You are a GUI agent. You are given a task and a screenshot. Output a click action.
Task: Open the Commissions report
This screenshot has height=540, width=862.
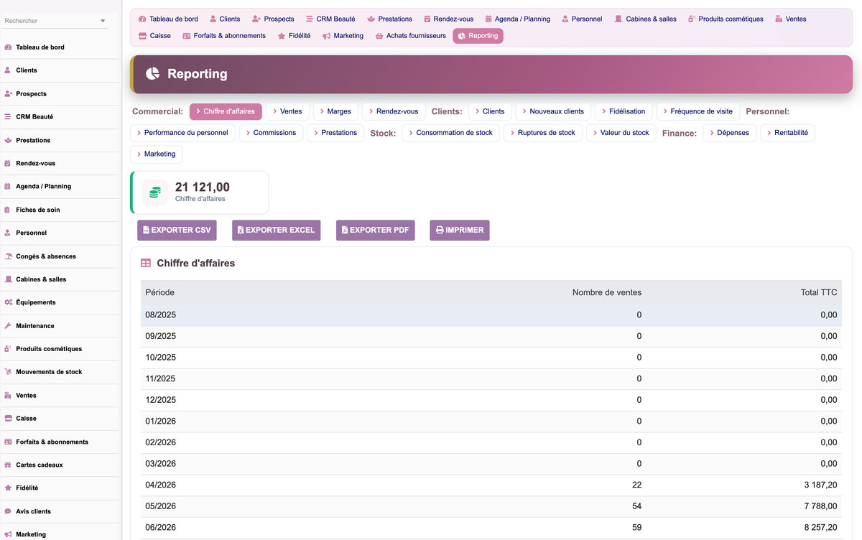click(271, 133)
